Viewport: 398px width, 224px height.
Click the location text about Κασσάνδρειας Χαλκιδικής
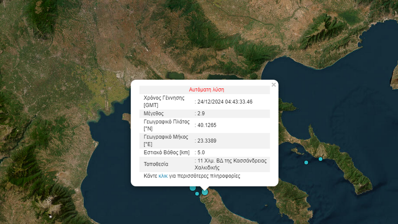coord(232,164)
